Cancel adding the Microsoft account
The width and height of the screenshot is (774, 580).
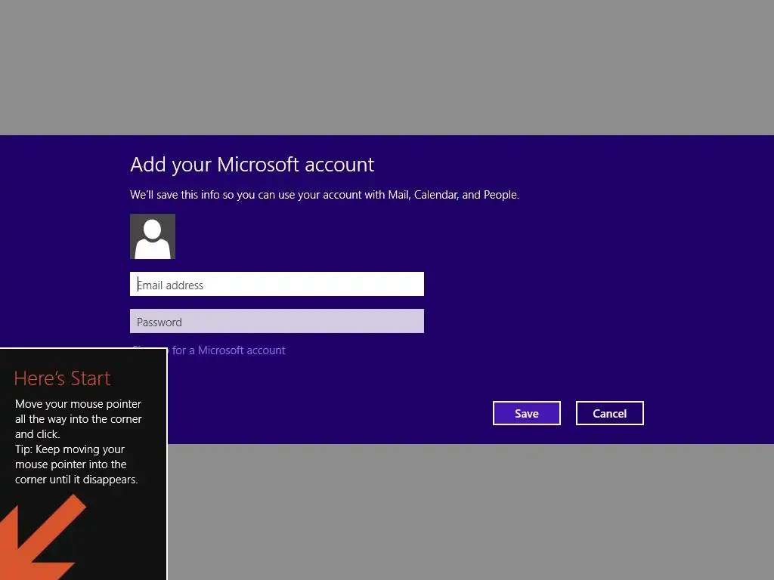[610, 413]
